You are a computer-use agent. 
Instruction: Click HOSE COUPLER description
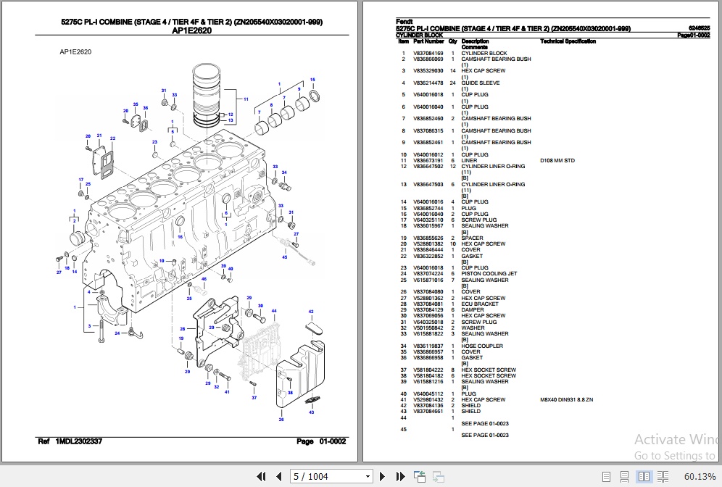tap(482, 346)
